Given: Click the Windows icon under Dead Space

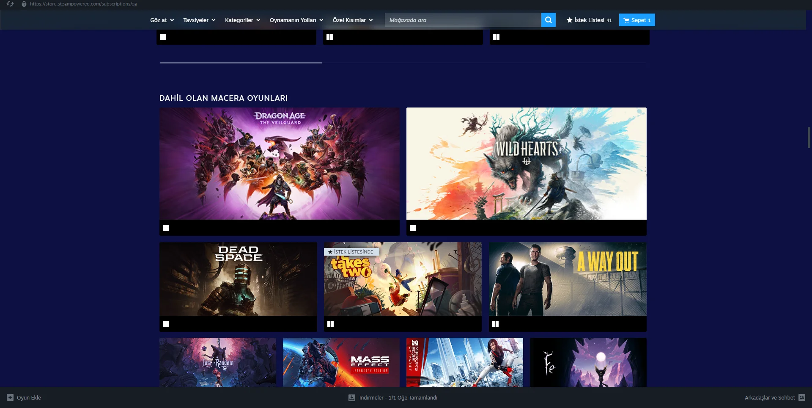Looking at the screenshot, I should (166, 324).
